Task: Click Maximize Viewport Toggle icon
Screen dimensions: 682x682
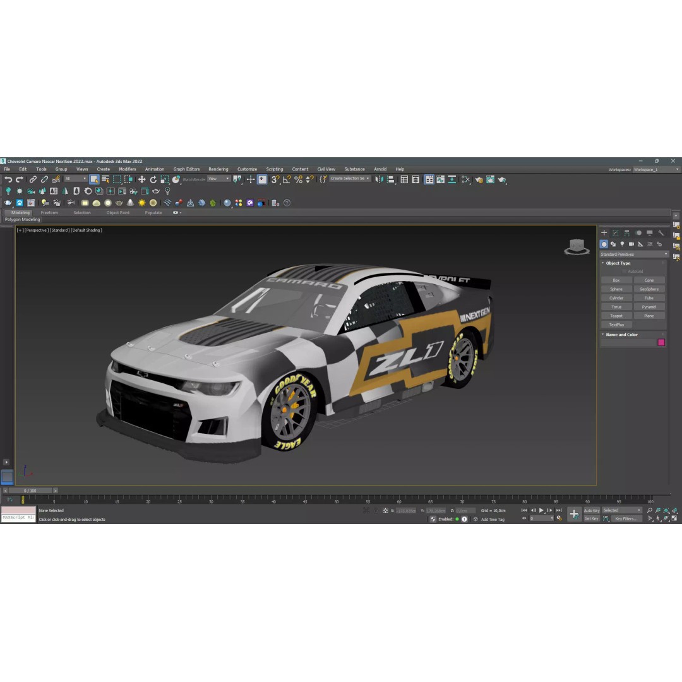Action: point(674,518)
